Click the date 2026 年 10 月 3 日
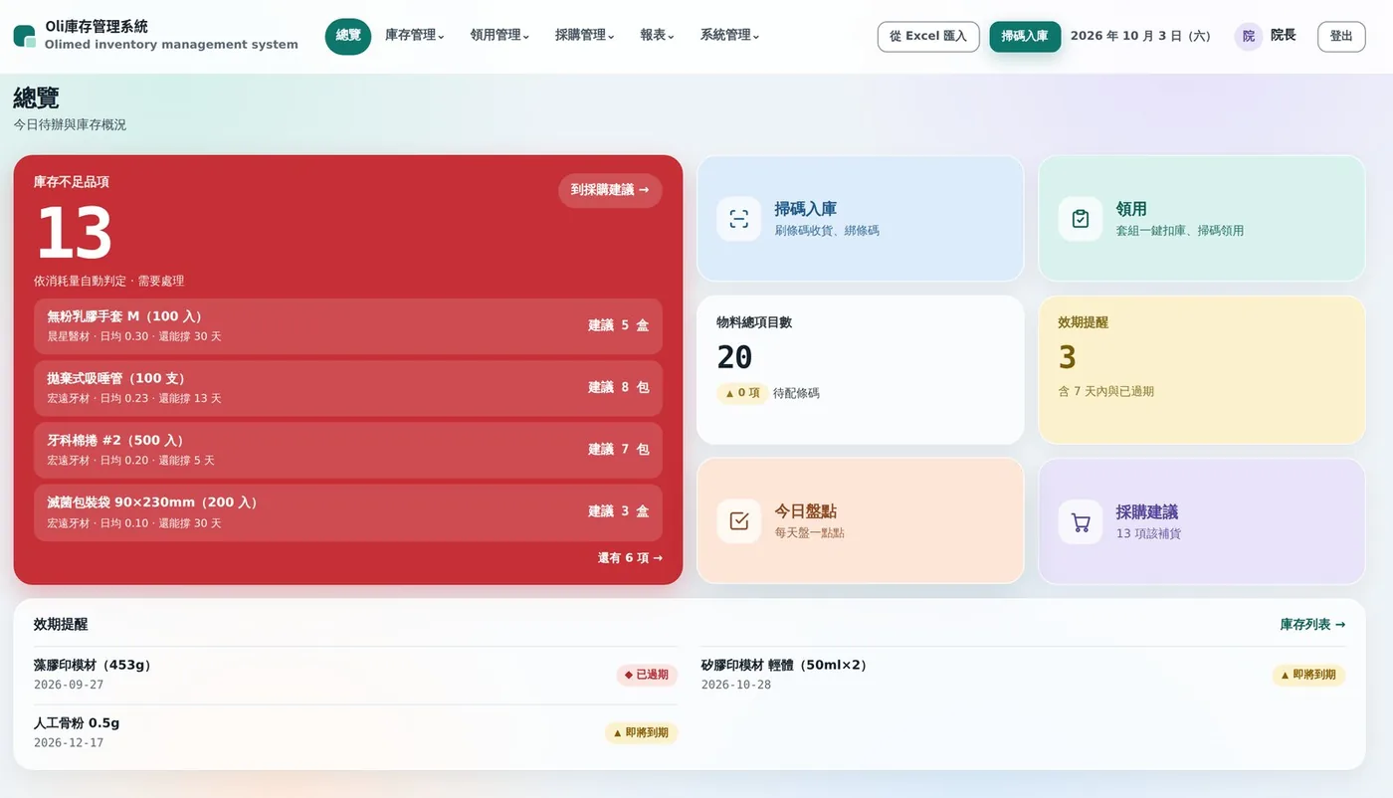 tap(1140, 36)
